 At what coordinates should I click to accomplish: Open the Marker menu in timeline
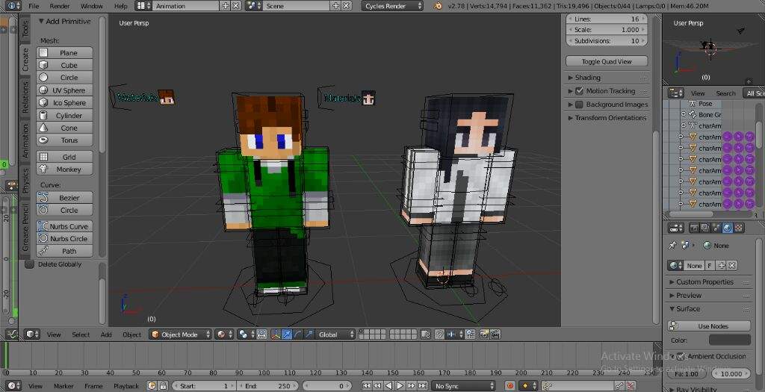[x=64, y=386]
